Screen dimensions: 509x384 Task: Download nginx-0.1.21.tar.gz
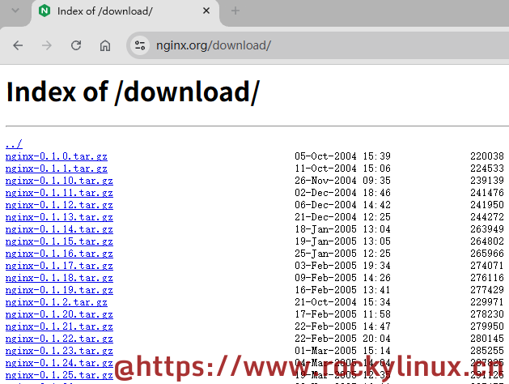coord(59,326)
